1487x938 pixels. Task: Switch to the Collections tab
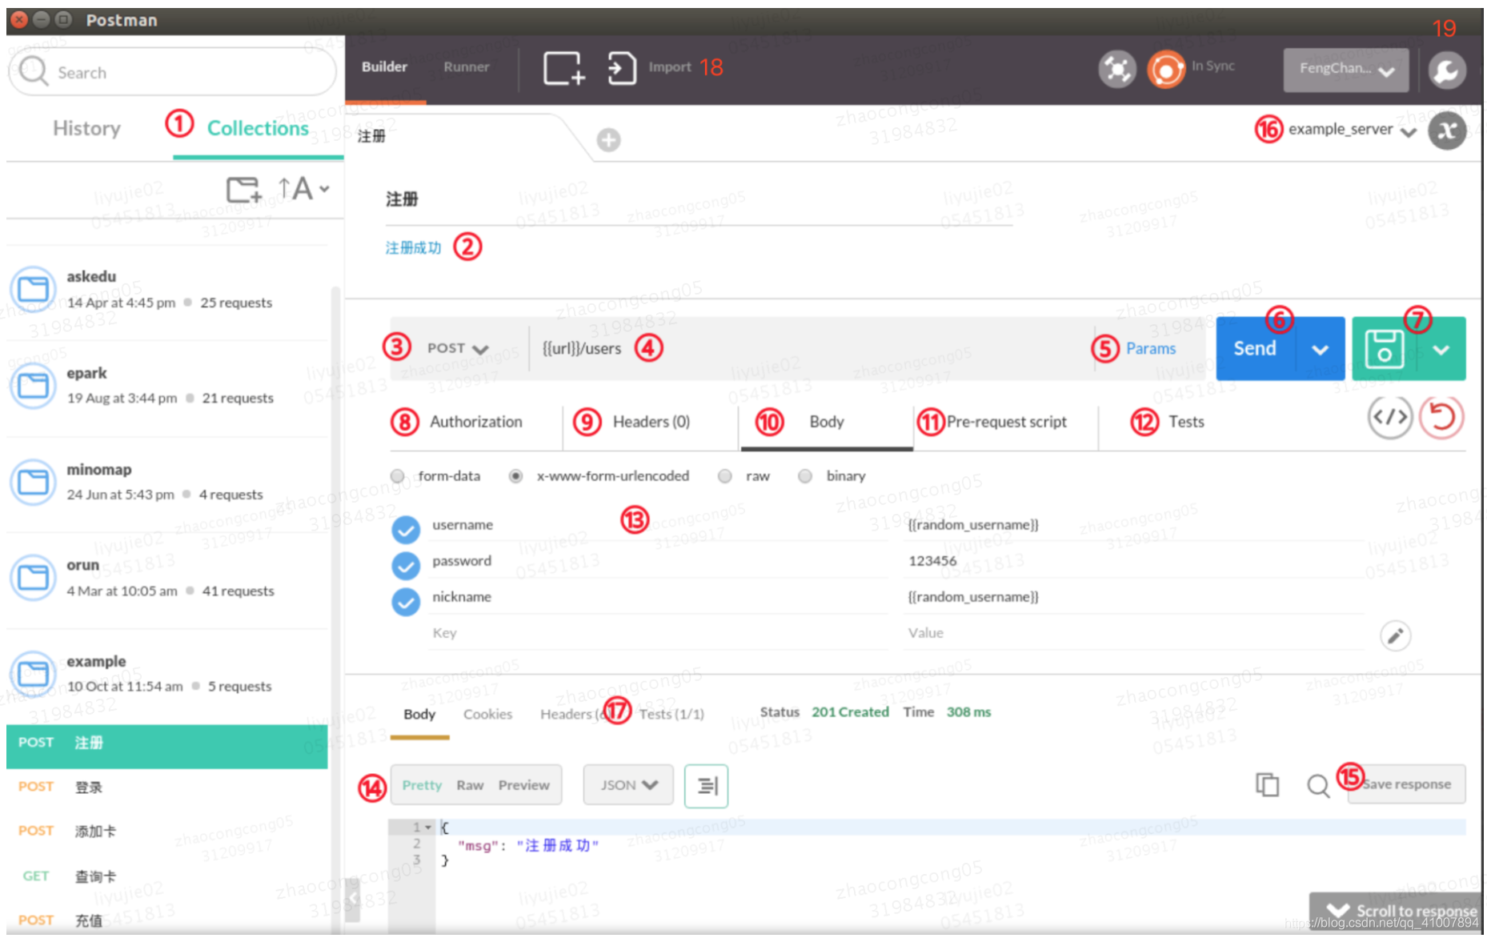point(258,128)
